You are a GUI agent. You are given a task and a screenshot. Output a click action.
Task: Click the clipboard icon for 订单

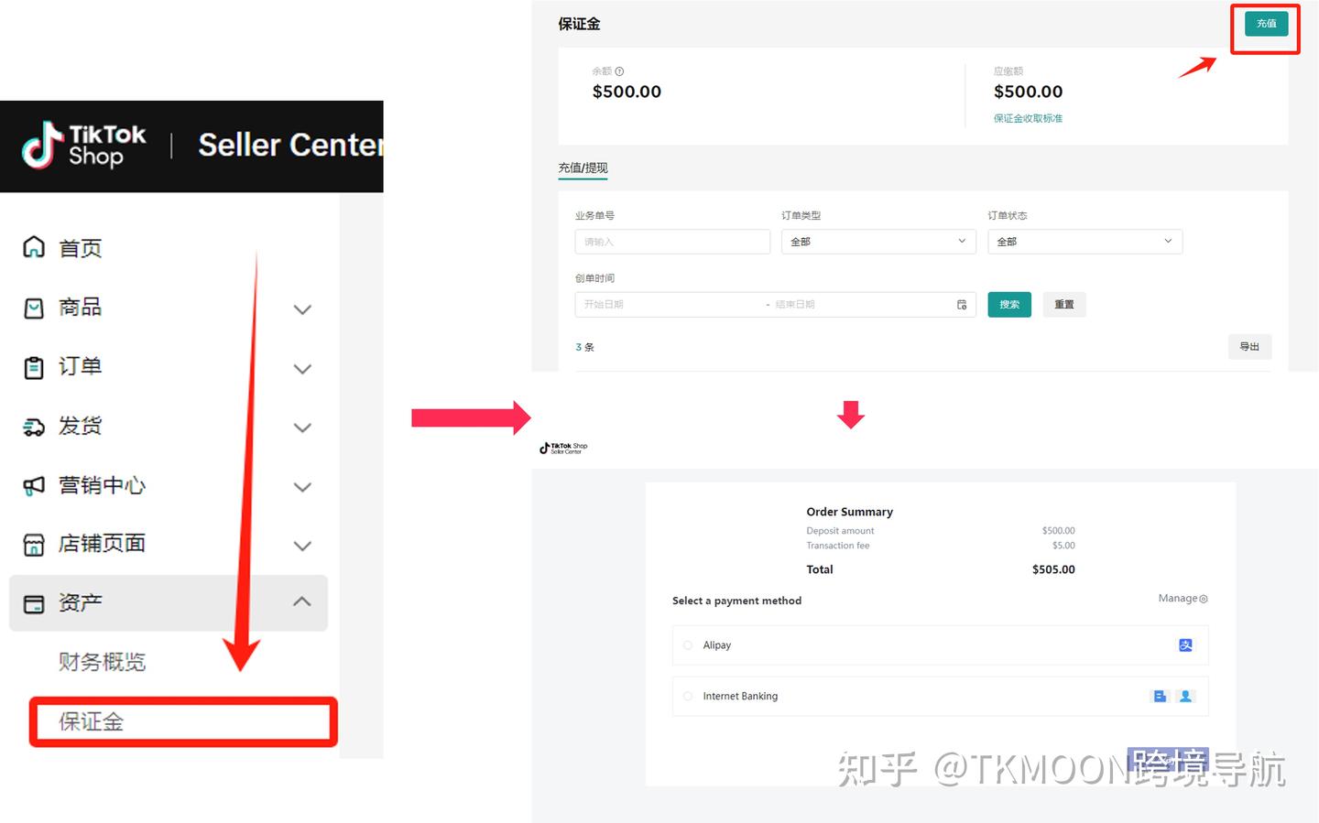click(x=34, y=367)
